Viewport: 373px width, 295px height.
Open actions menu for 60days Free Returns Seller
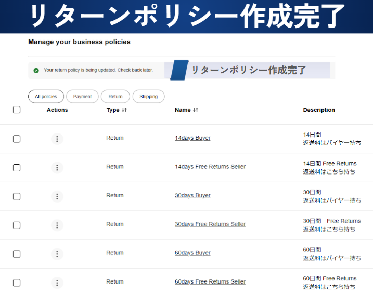coord(57,283)
